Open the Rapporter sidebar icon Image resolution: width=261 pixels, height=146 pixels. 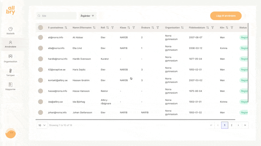tap(10, 85)
